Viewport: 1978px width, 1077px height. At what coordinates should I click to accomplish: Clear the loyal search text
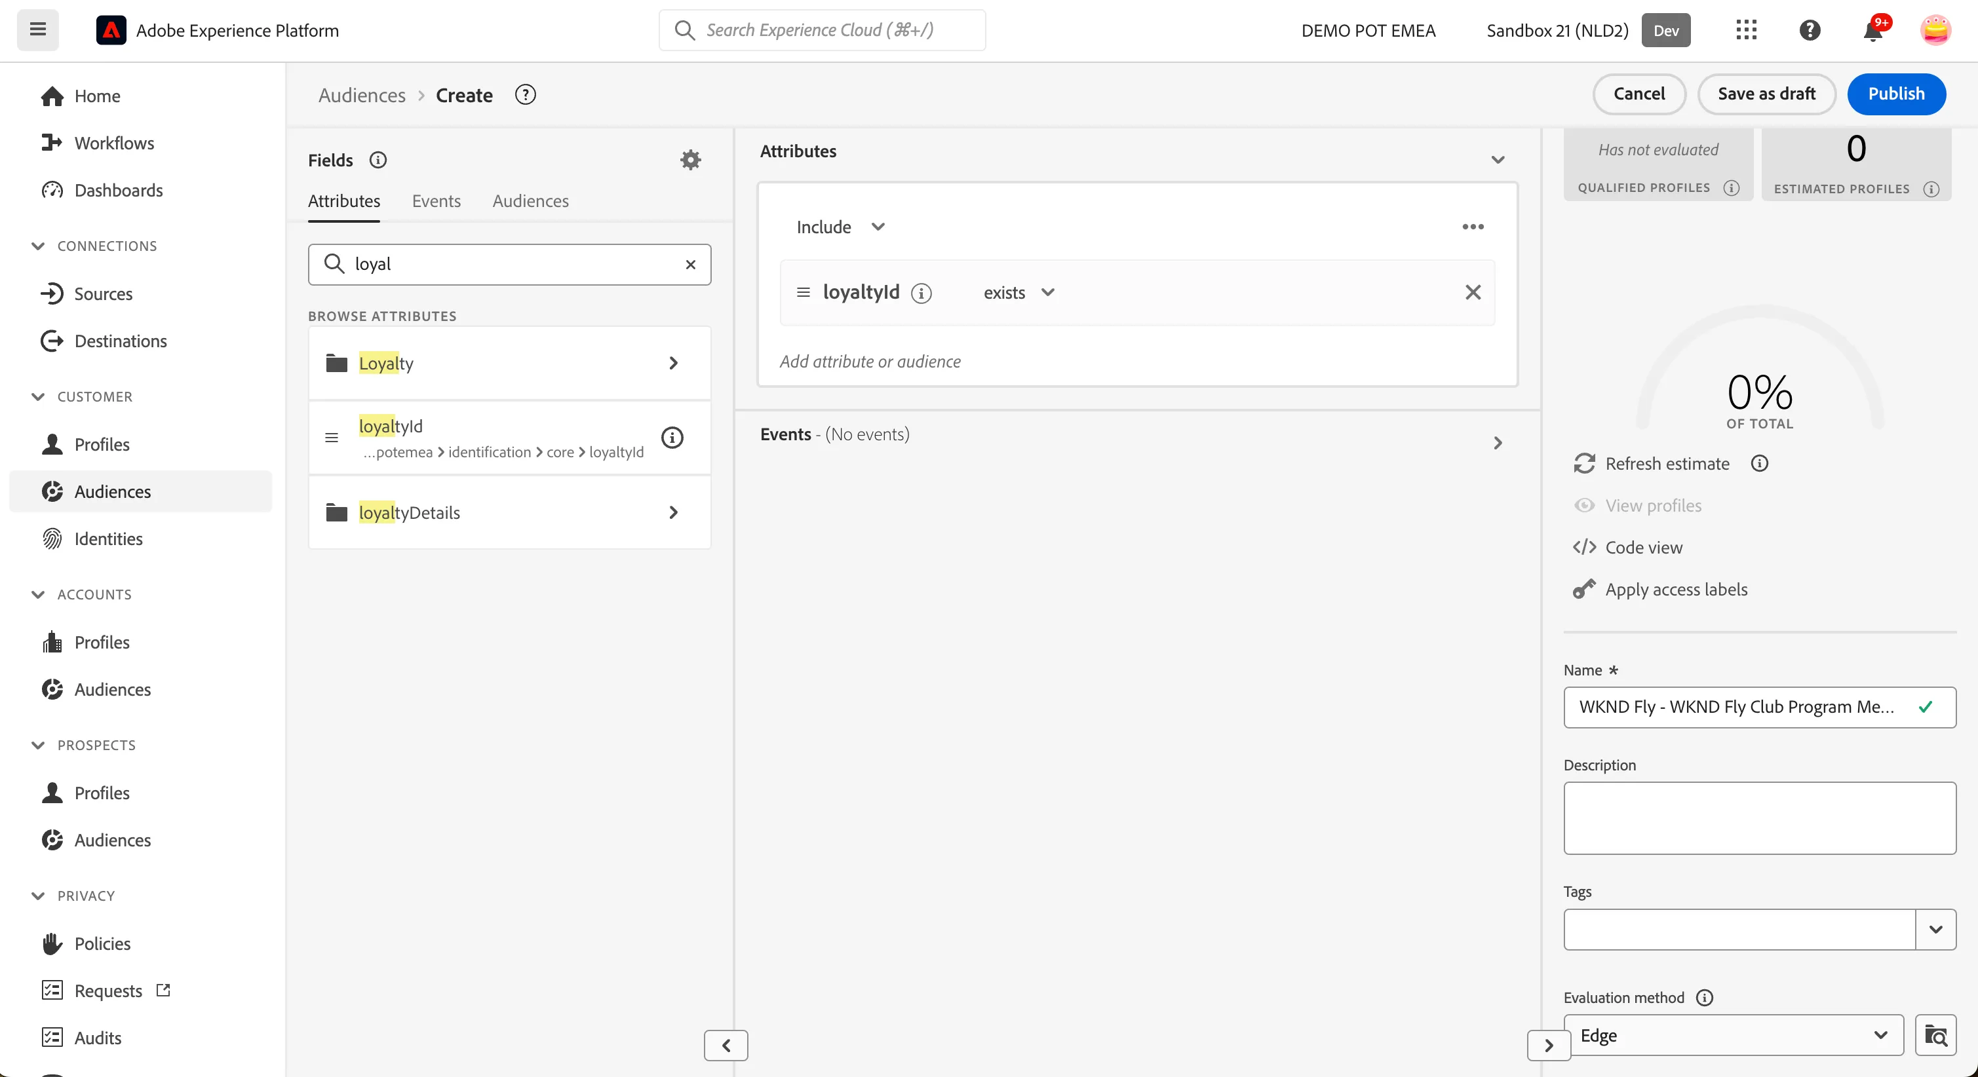pyautogui.click(x=690, y=264)
